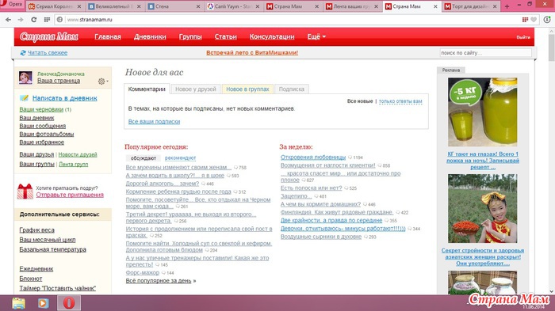Viewport: 555px width, 311px height.
Task: Open Все ваши подписки link
Action: coord(154,122)
